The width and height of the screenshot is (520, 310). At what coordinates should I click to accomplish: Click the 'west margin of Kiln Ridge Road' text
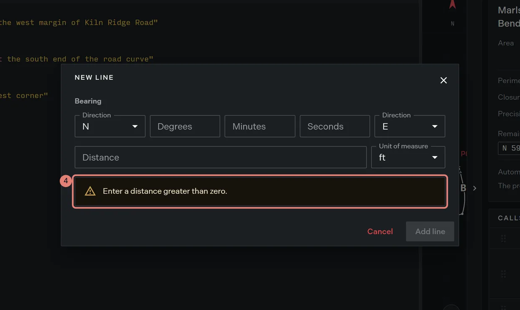[85, 23]
